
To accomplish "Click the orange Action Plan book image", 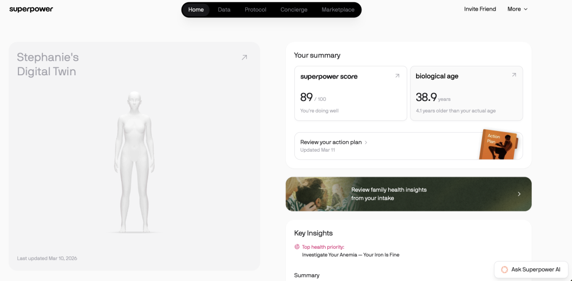I will pyautogui.click(x=499, y=144).
